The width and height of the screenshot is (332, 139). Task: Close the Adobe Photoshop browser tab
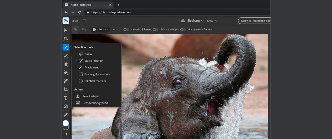pos(110,5)
